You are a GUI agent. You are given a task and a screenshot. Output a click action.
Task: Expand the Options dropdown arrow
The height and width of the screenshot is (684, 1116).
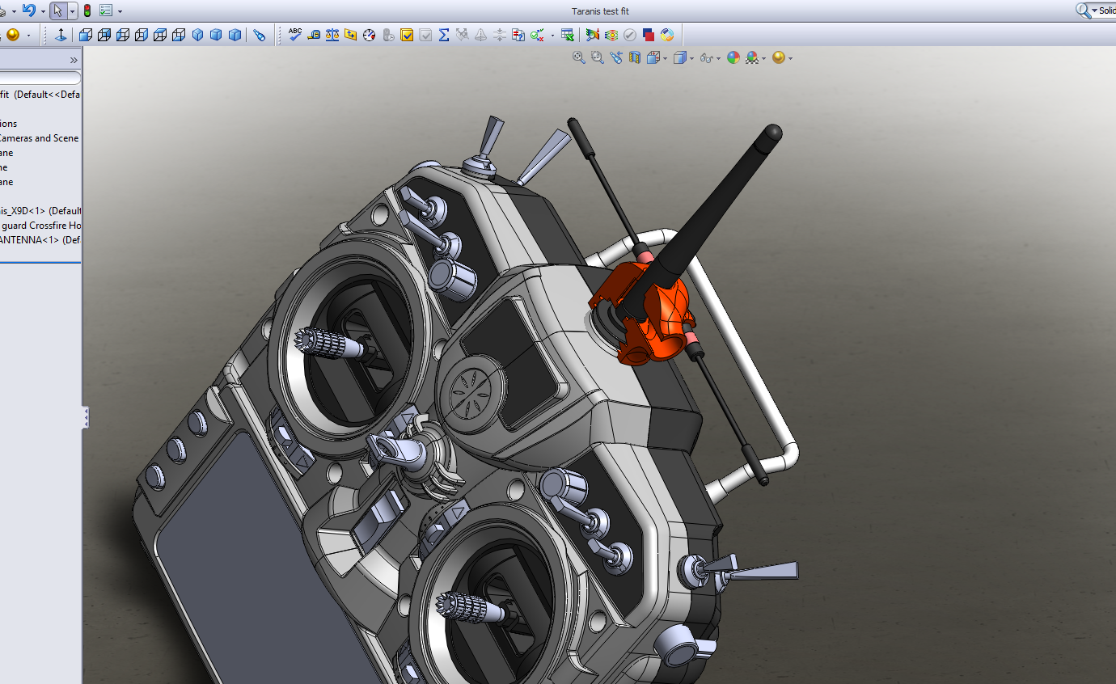coord(120,11)
